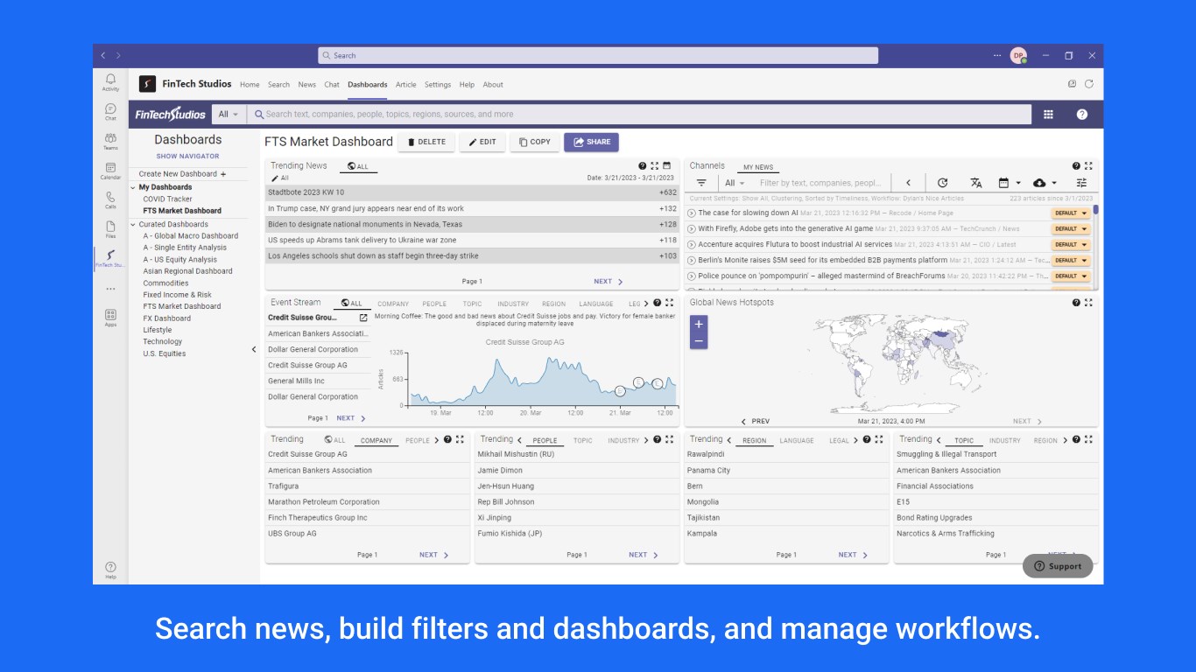Open the Teams Apps icon in the sidebar

click(x=110, y=318)
